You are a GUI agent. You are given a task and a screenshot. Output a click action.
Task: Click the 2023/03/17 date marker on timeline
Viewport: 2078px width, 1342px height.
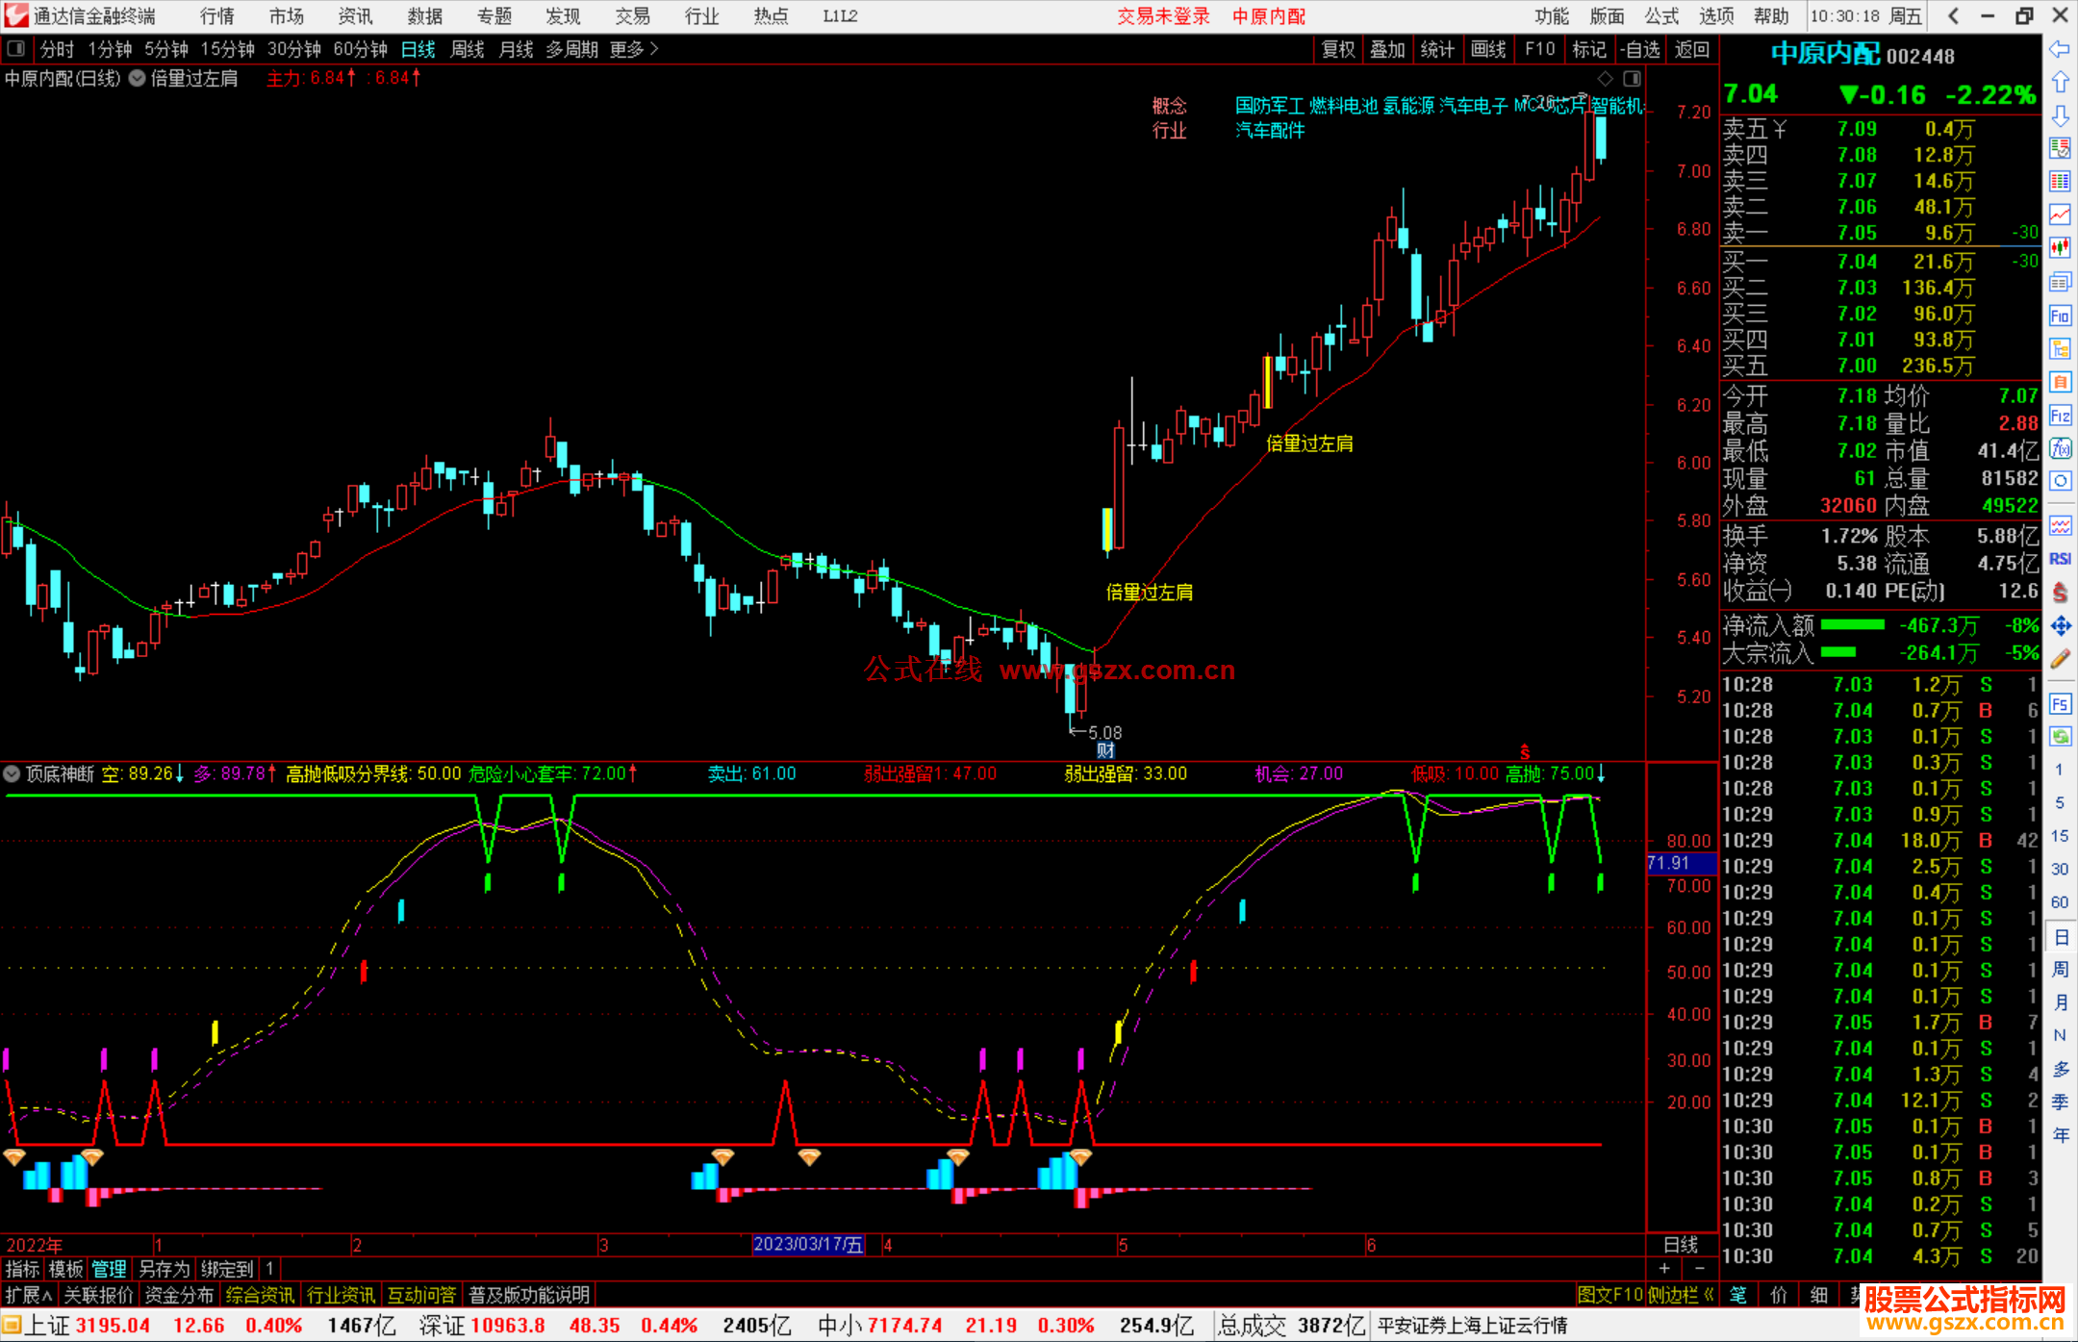point(808,1245)
